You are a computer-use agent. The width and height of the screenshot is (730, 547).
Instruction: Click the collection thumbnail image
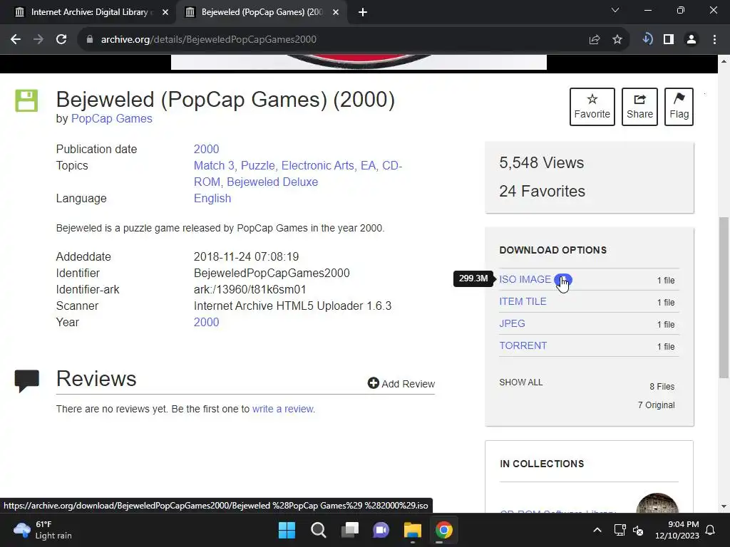point(657,503)
